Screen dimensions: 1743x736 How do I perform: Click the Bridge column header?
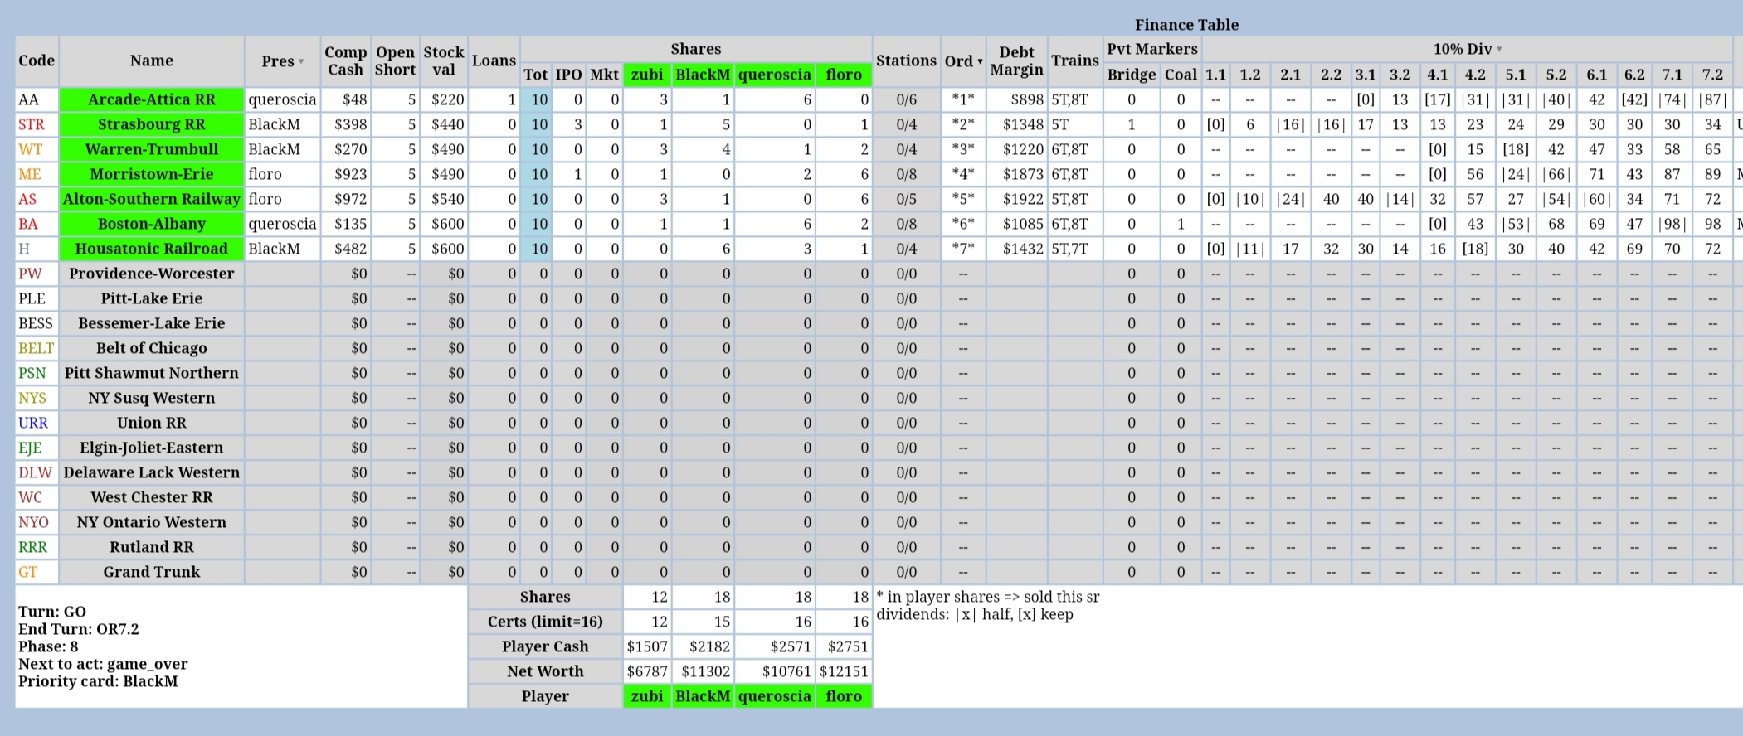coord(1132,75)
